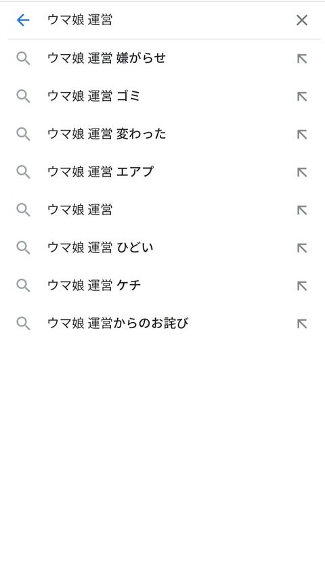This screenshot has width=325, height=563.
Task: Fill the search box with the からのお詫び suggestion arrow
Action: [x=302, y=324]
